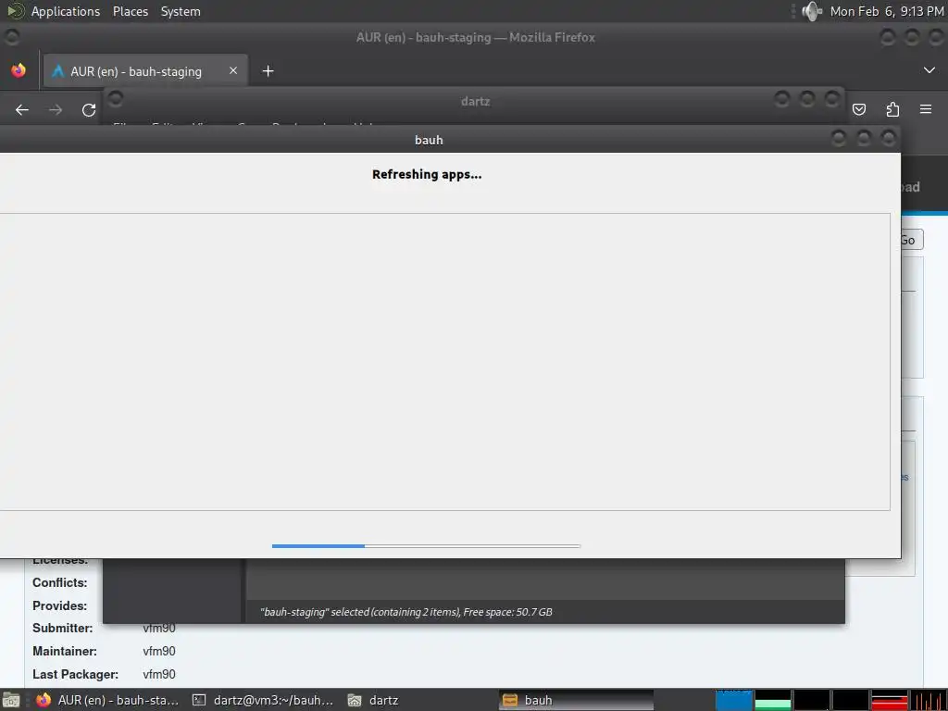Click the show desktop icon in bottom panel
This screenshot has width=948, height=711.
(x=11, y=700)
